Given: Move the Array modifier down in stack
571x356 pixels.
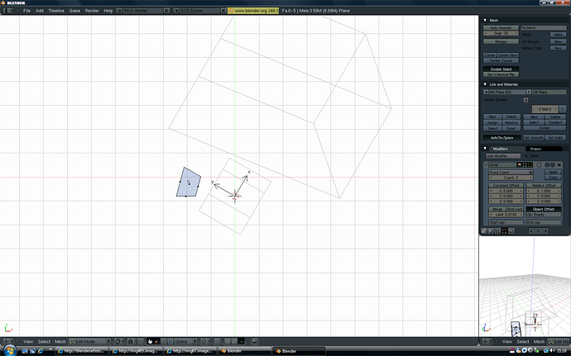Looking at the screenshot, I should (553, 165).
